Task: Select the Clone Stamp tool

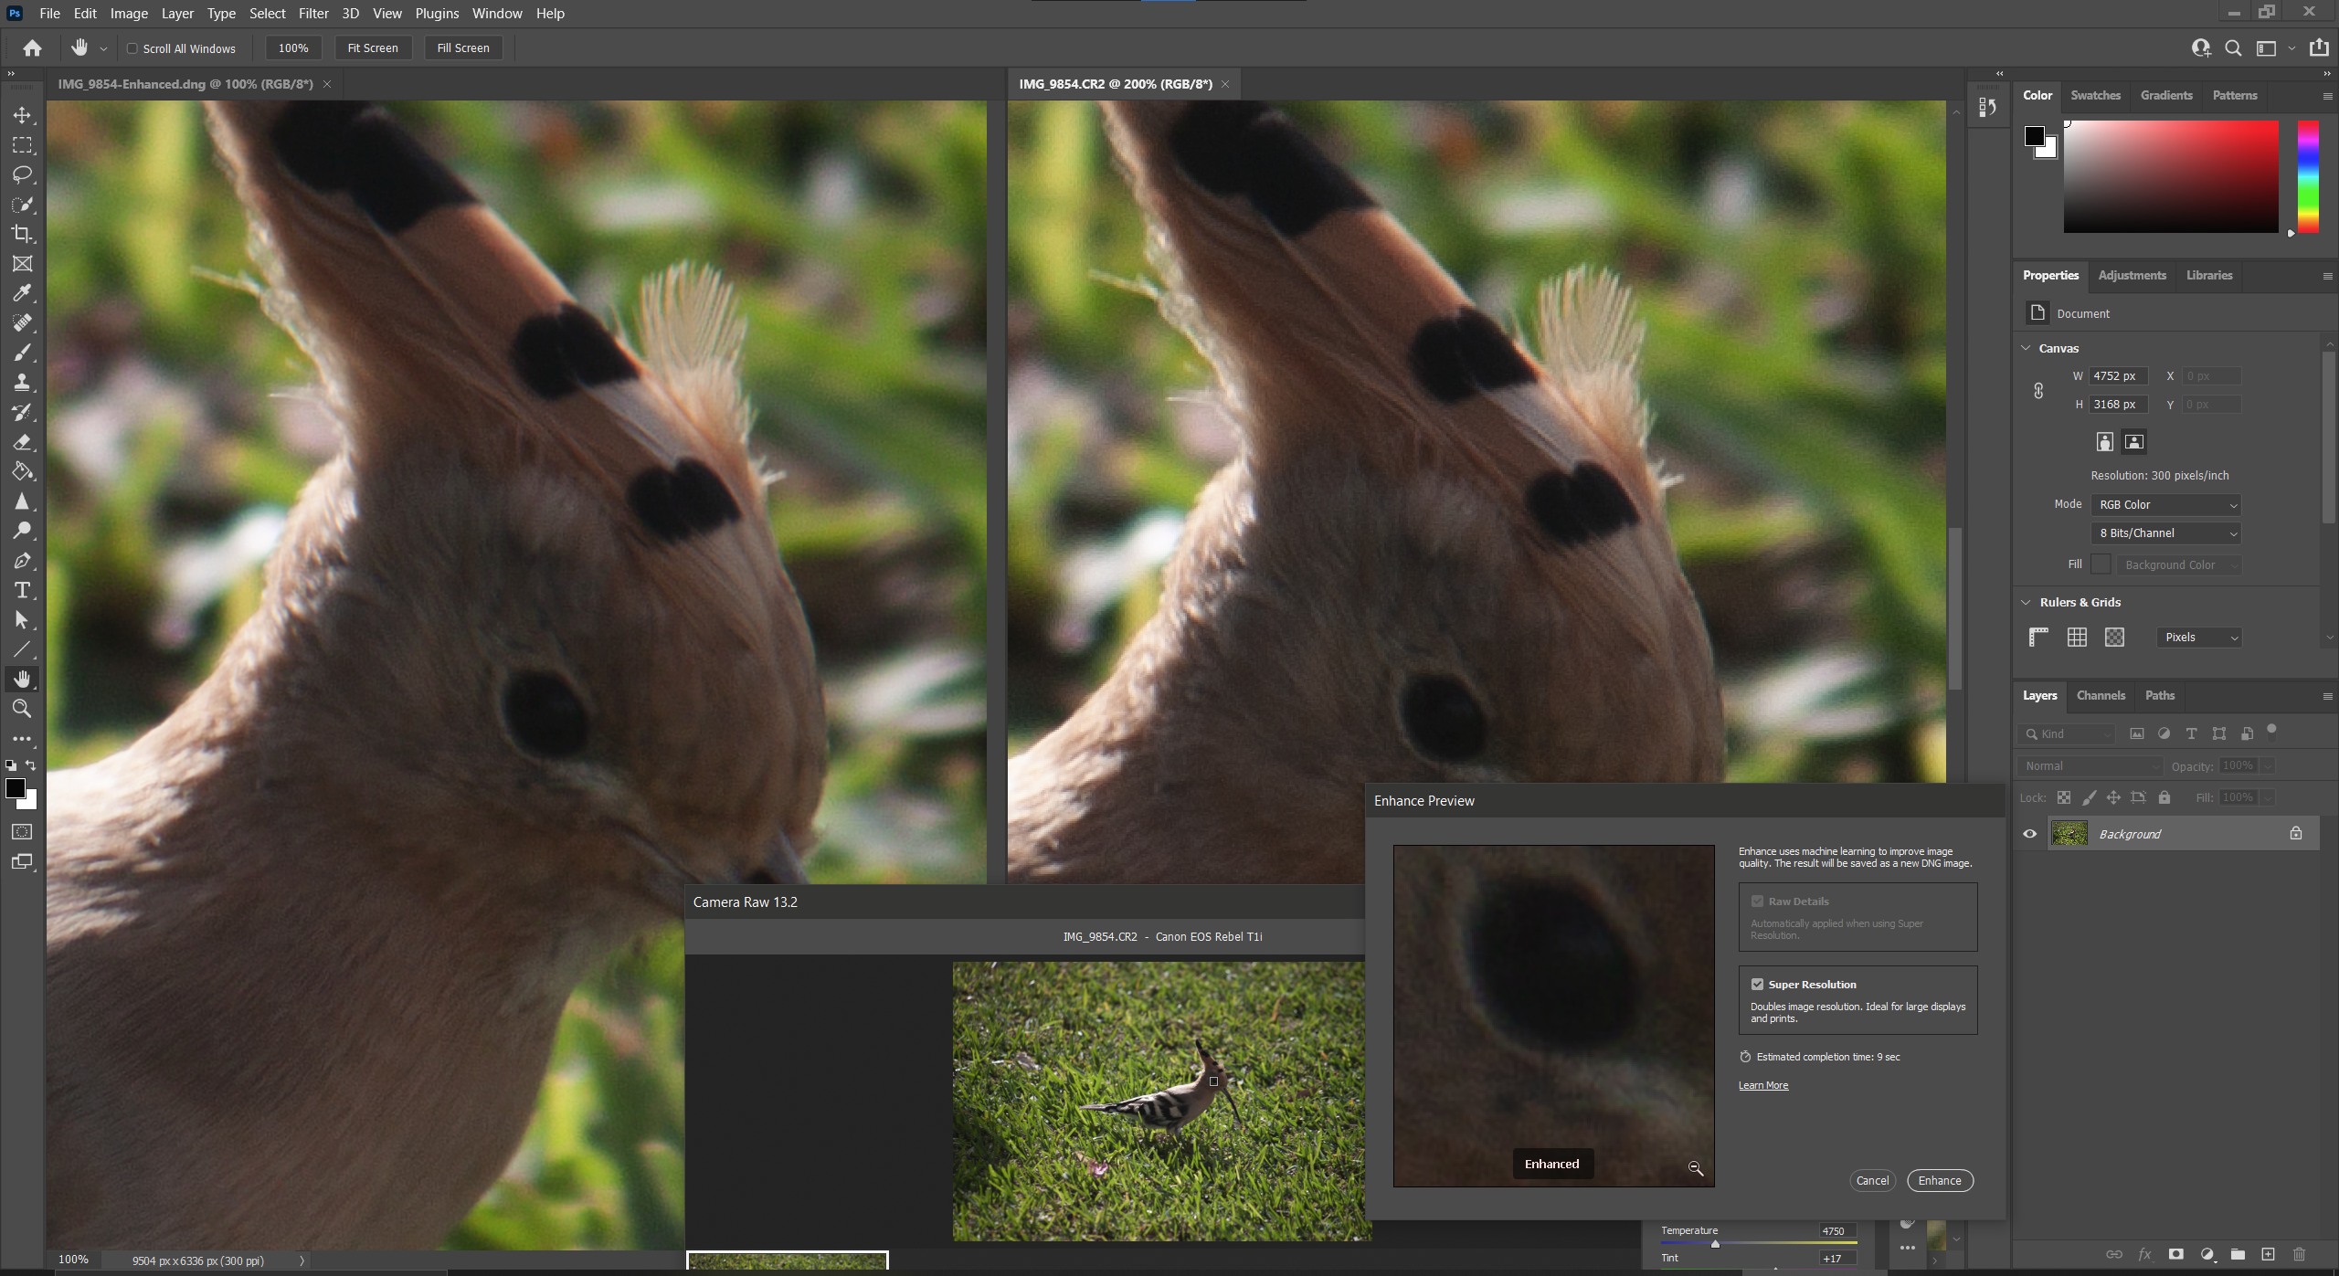Action: (x=22, y=383)
